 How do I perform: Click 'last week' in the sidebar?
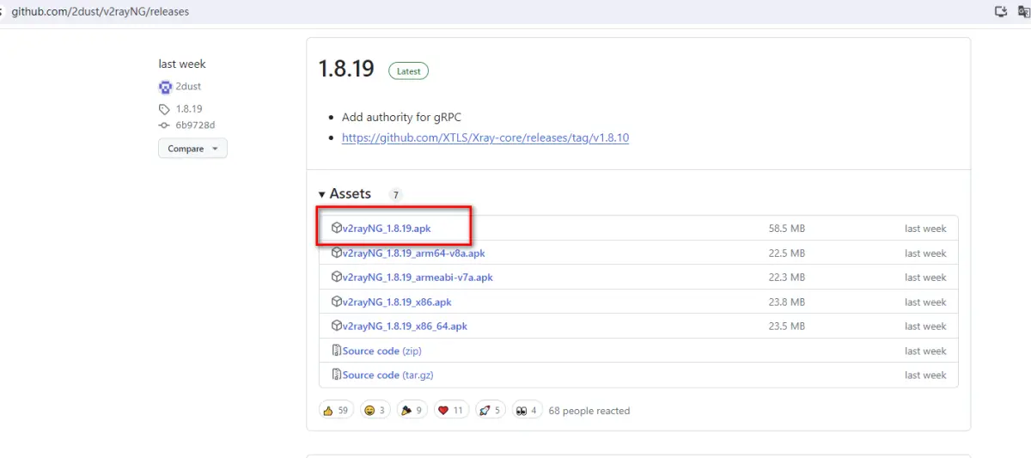[x=182, y=64]
